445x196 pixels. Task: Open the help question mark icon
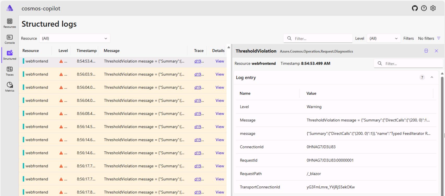point(424,8)
